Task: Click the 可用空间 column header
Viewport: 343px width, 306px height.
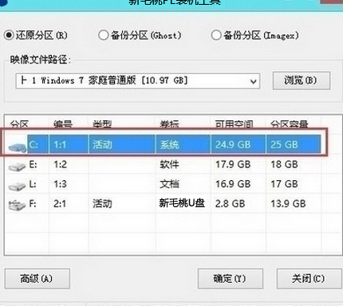Action: [x=234, y=124]
